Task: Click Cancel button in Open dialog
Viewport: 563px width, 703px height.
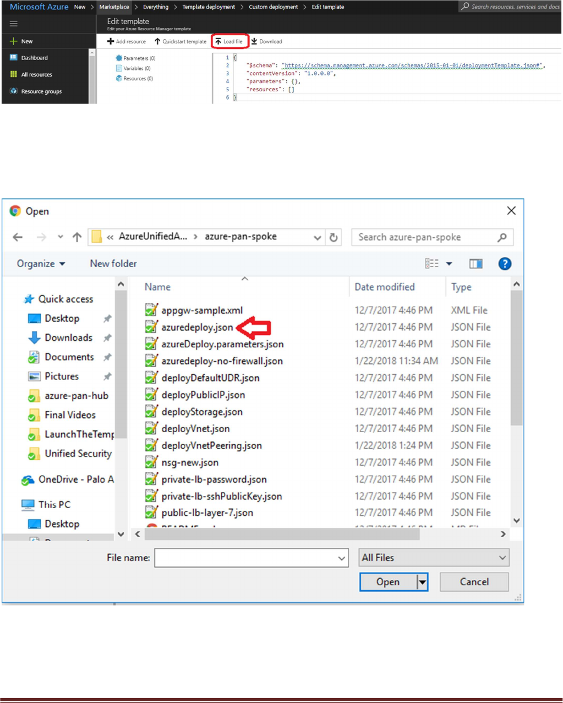Action: (x=474, y=582)
